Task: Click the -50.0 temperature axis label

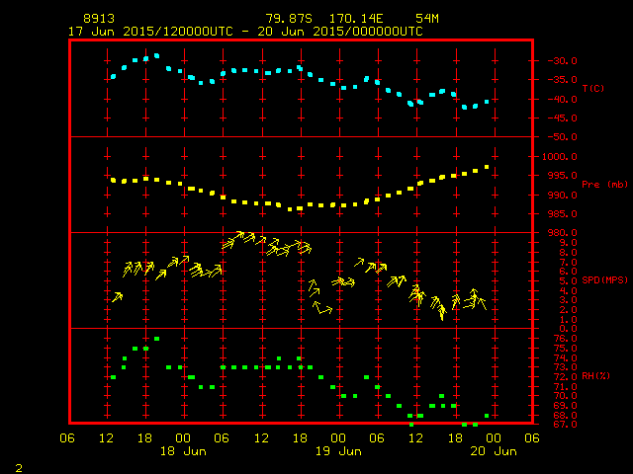Action: [562, 137]
